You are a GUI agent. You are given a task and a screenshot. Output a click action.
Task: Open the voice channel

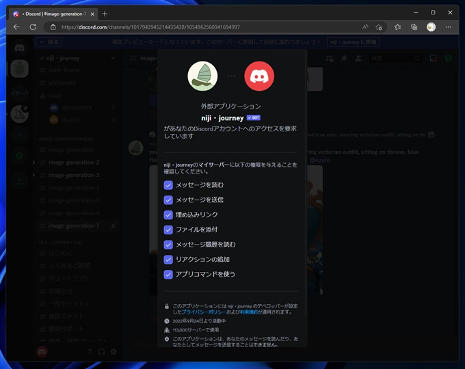pyautogui.click(x=77, y=96)
